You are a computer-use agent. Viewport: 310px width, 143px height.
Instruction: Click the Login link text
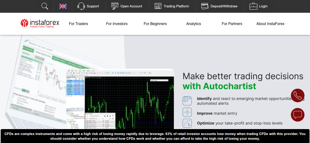point(263,6)
